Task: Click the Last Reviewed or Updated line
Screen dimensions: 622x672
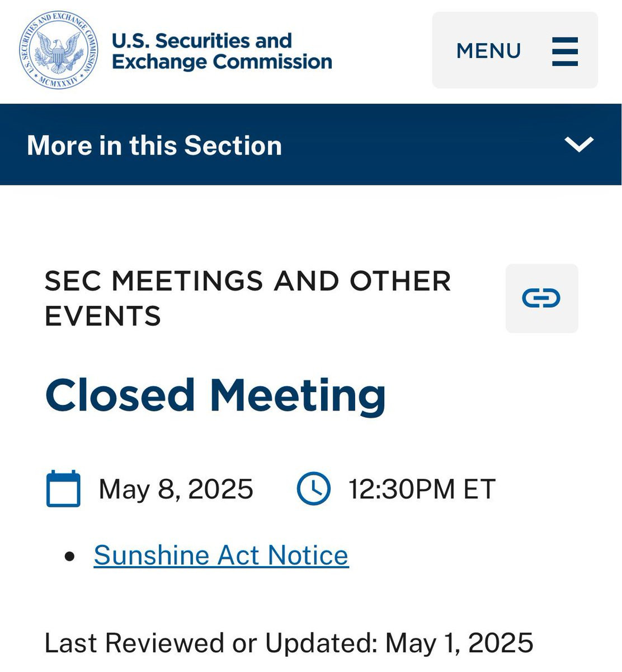Action: (x=289, y=643)
